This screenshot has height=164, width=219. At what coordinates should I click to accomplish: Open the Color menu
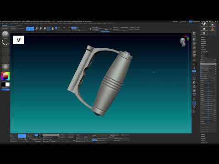pos(11,24)
